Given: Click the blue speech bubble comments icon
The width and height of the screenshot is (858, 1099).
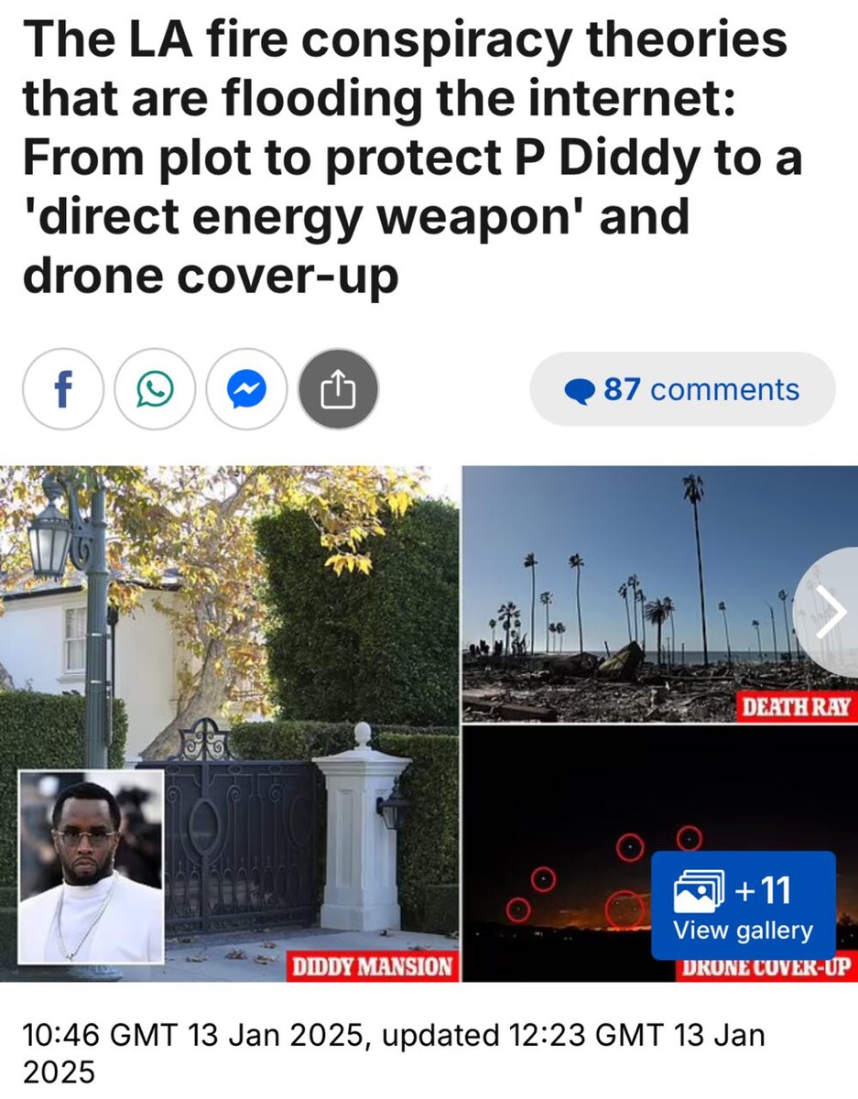Looking at the screenshot, I should click(581, 391).
